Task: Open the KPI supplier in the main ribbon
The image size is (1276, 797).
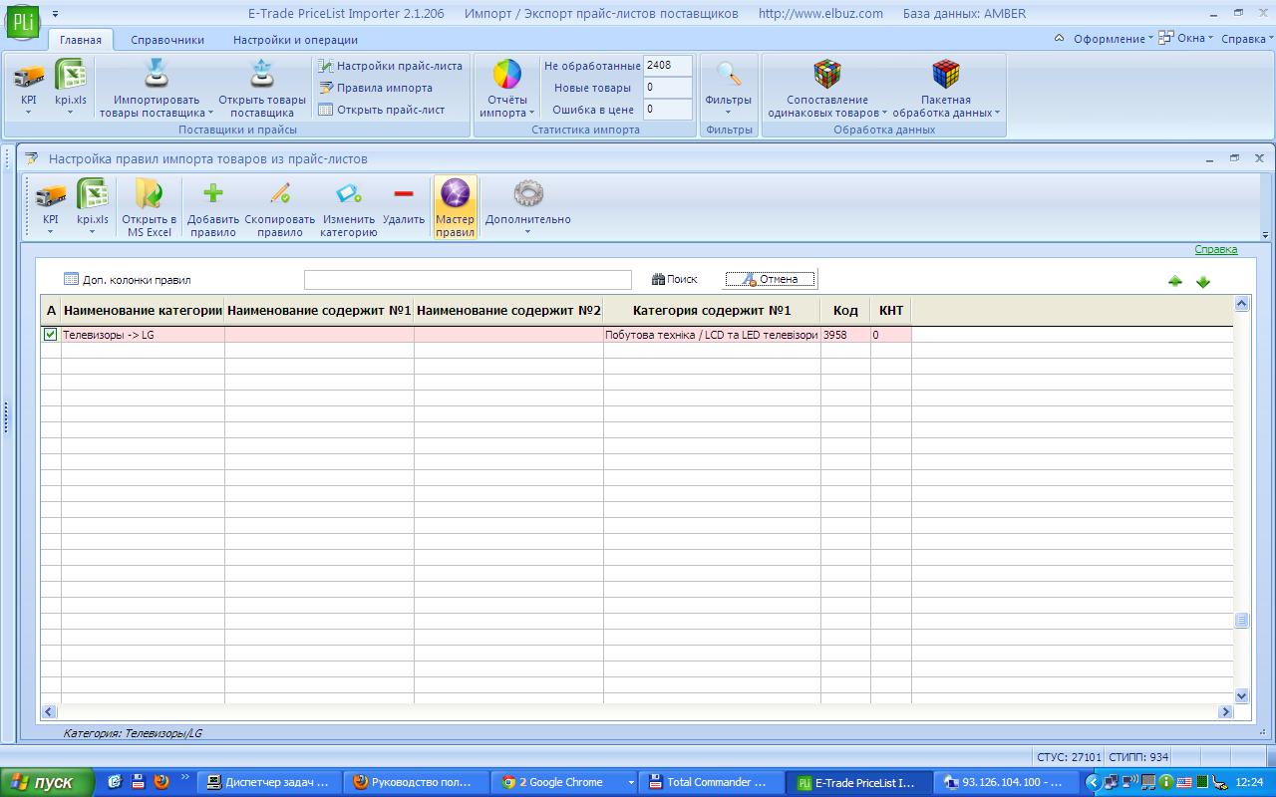Action: coord(29,87)
